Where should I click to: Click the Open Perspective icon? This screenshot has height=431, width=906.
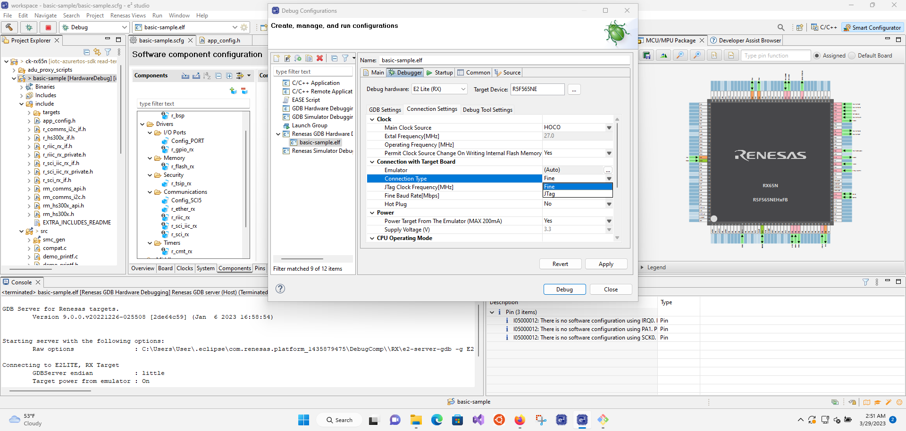tap(799, 27)
